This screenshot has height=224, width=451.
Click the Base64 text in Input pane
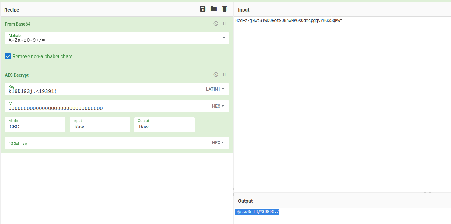(x=288, y=21)
